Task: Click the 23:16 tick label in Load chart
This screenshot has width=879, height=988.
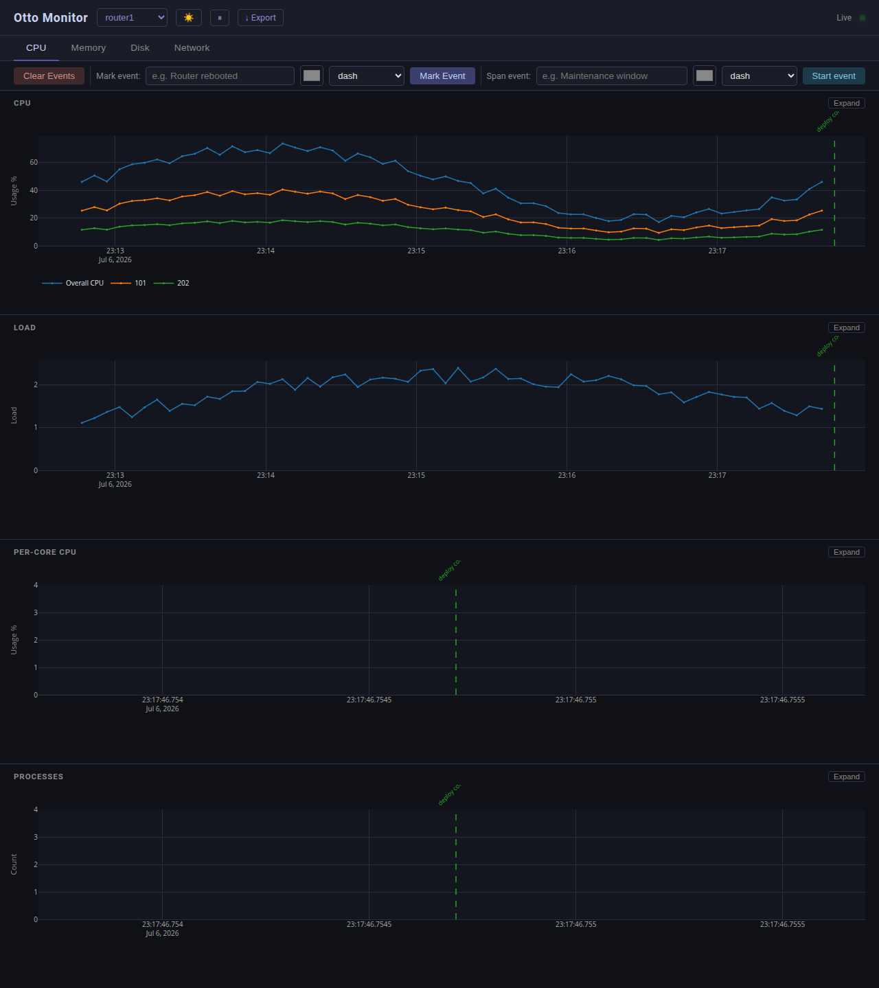Action: point(567,475)
